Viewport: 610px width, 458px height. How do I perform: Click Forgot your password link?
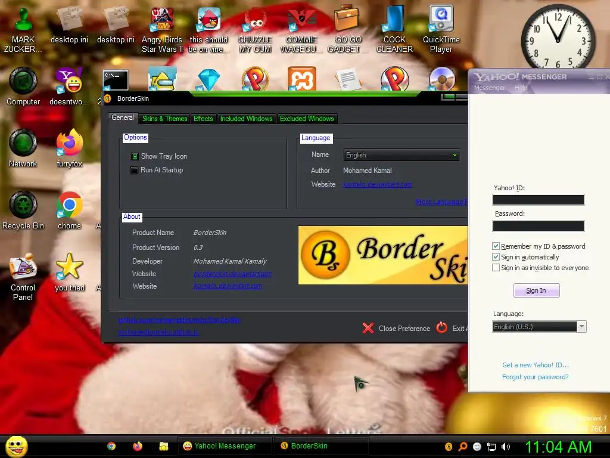[x=536, y=377]
